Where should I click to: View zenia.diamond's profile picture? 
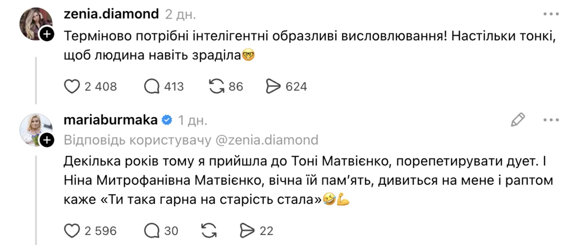tap(35, 23)
